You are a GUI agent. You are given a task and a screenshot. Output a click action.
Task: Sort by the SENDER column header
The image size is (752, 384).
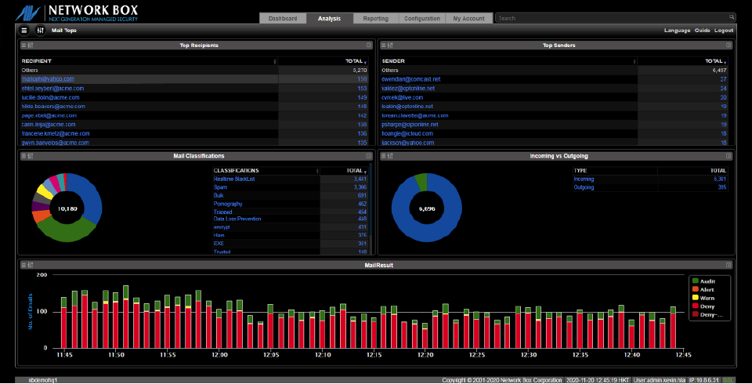point(509,61)
